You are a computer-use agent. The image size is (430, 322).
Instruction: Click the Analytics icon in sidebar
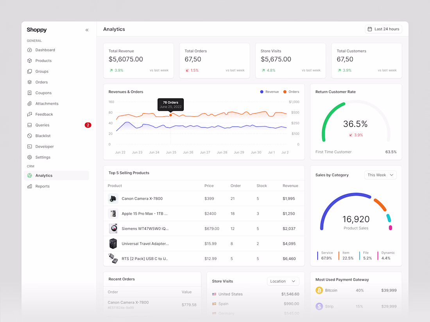point(30,176)
